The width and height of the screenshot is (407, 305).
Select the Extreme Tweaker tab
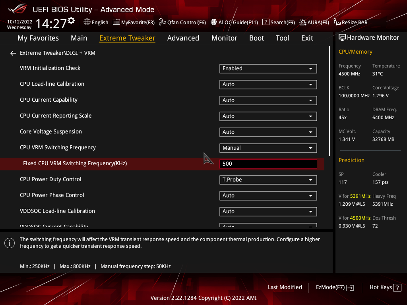(128, 38)
